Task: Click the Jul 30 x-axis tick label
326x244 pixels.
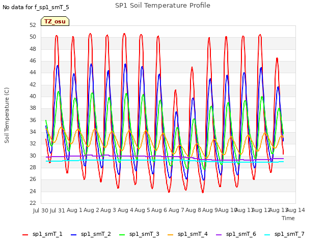Action: [x=41, y=210]
